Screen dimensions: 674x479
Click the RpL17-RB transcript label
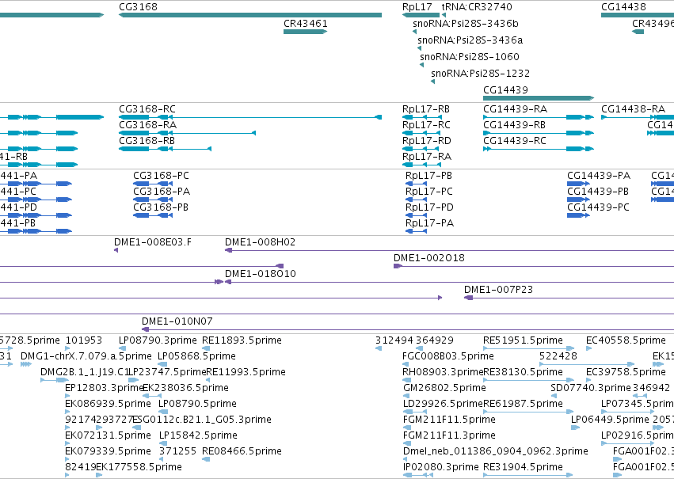click(426, 109)
